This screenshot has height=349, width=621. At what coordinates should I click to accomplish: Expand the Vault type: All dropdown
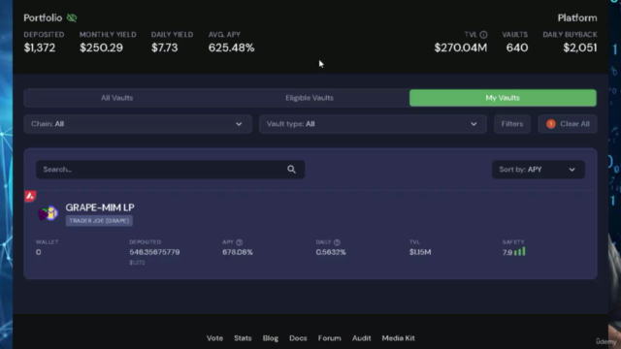pos(373,124)
